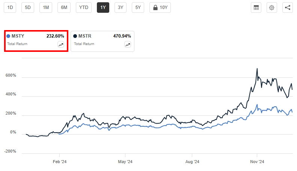Open MSTR trend chart arrow icon
The image size is (297, 171).
tap(128, 45)
